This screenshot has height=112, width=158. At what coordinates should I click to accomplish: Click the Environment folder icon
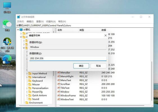click(x=27, y=103)
